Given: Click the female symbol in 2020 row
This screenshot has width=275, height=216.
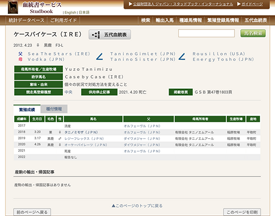Looking at the screenshot, I should 60,145.
